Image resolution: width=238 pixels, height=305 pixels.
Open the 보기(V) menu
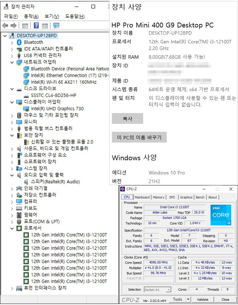point(52,16)
